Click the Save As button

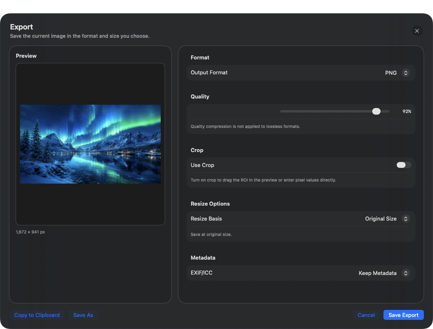(x=83, y=315)
